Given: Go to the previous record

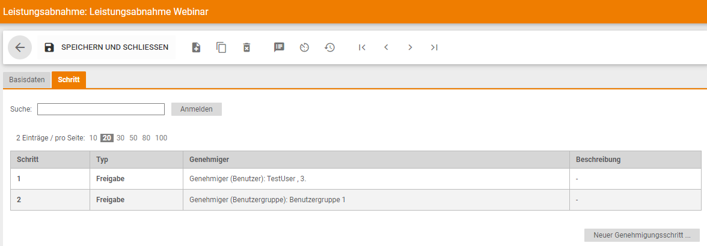Looking at the screenshot, I should tap(387, 47).
